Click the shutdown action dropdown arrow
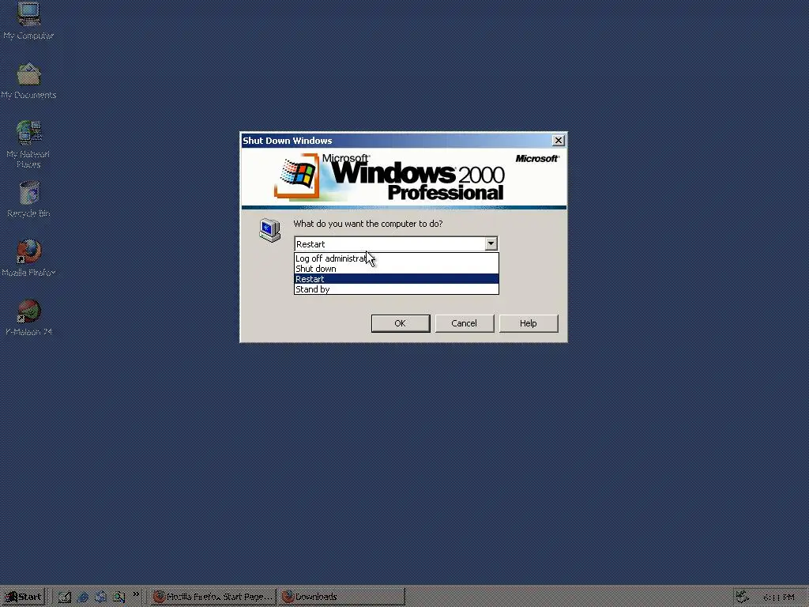 point(491,243)
